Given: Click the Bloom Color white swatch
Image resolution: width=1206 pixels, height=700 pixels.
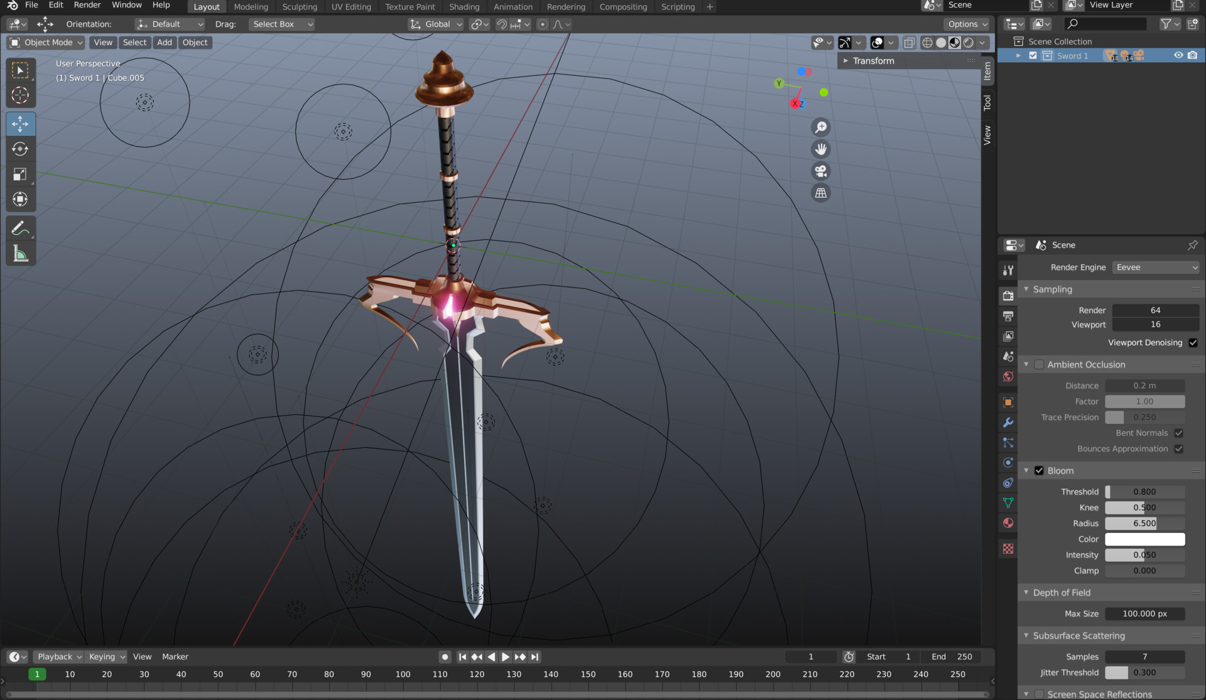Looking at the screenshot, I should click(x=1144, y=539).
